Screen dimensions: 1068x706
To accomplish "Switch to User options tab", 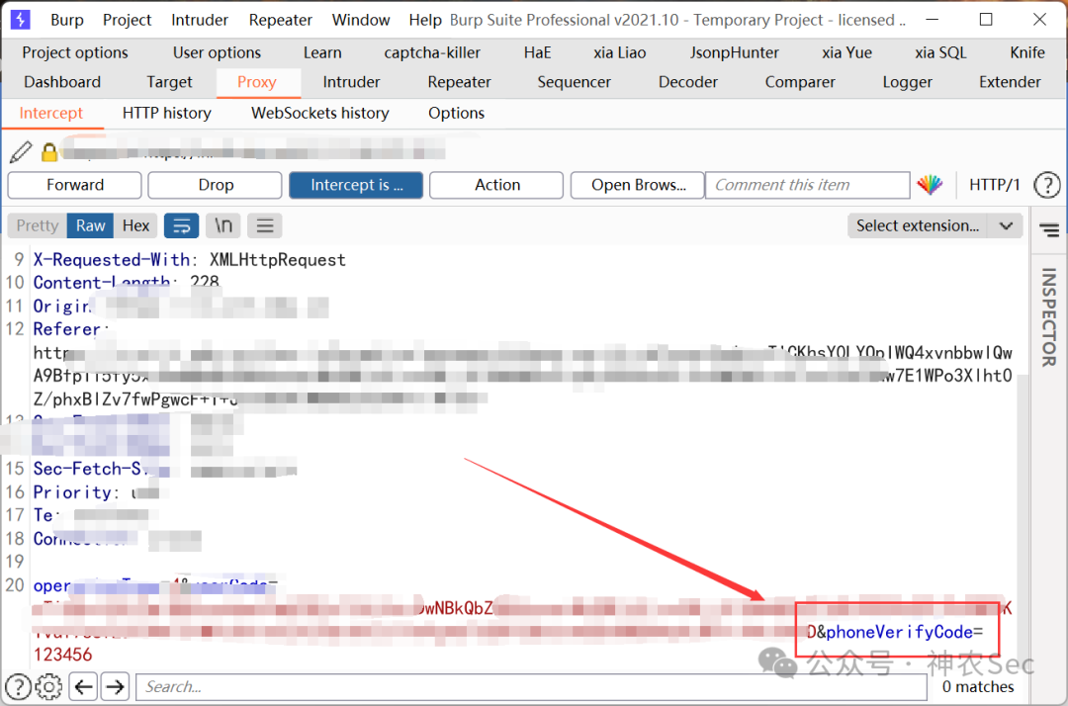I will 217,52.
